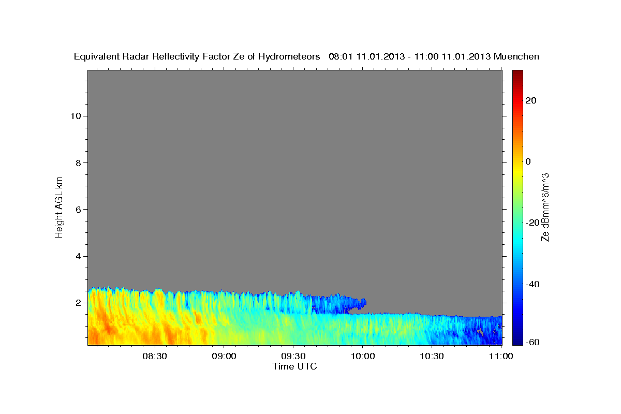Click the colorbar label -40

(x=533, y=284)
